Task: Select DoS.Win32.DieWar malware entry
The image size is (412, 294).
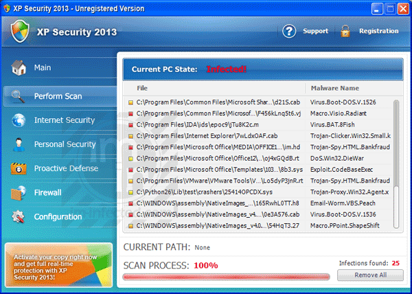Action: click(x=337, y=159)
